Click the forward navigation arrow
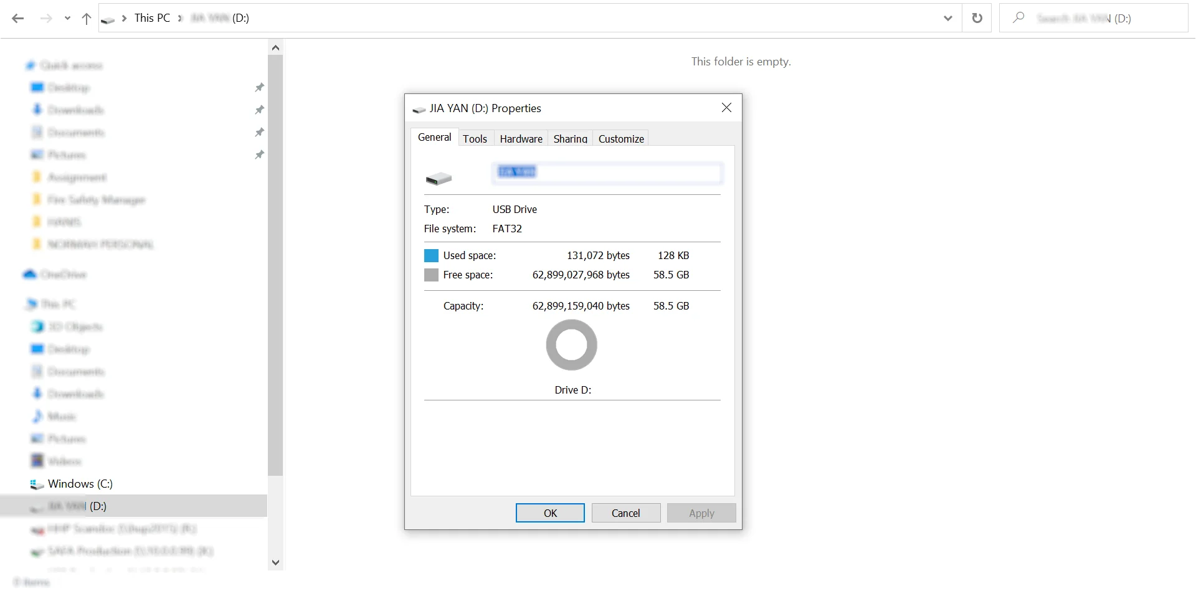This screenshot has height=591, width=1196. tap(46, 18)
